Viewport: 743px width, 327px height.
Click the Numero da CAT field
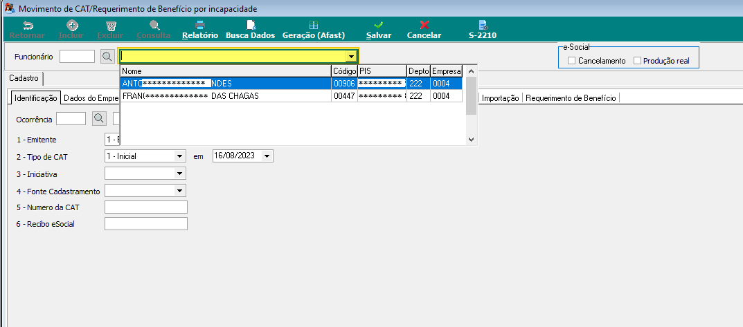pos(146,207)
